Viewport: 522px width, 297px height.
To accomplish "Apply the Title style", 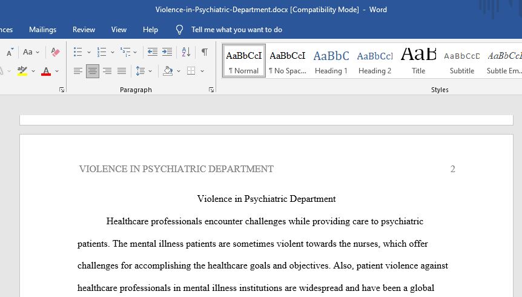I will pyautogui.click(x=418, y=61).
